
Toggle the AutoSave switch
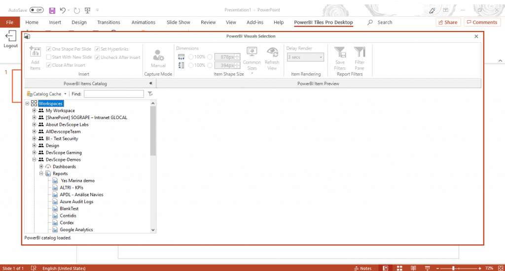(36, 10)
